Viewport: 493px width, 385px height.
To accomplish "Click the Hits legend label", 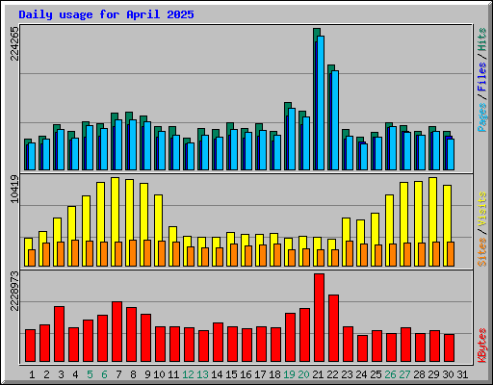I will tap(482, 39).
